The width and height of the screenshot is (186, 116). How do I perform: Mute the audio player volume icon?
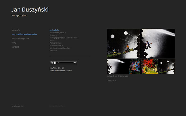point(75,63)
